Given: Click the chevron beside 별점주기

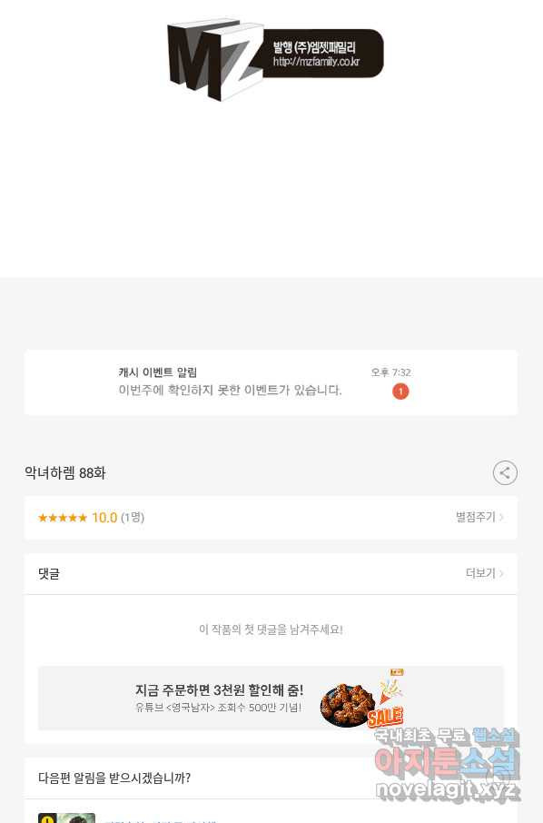Looking at the screenshot, I should (501, 518).
